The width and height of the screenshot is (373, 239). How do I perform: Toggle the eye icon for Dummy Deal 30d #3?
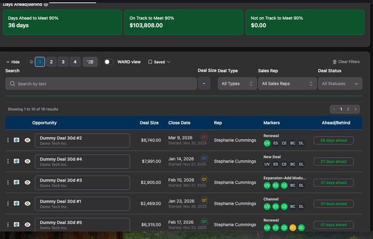(x=27, y=182)
